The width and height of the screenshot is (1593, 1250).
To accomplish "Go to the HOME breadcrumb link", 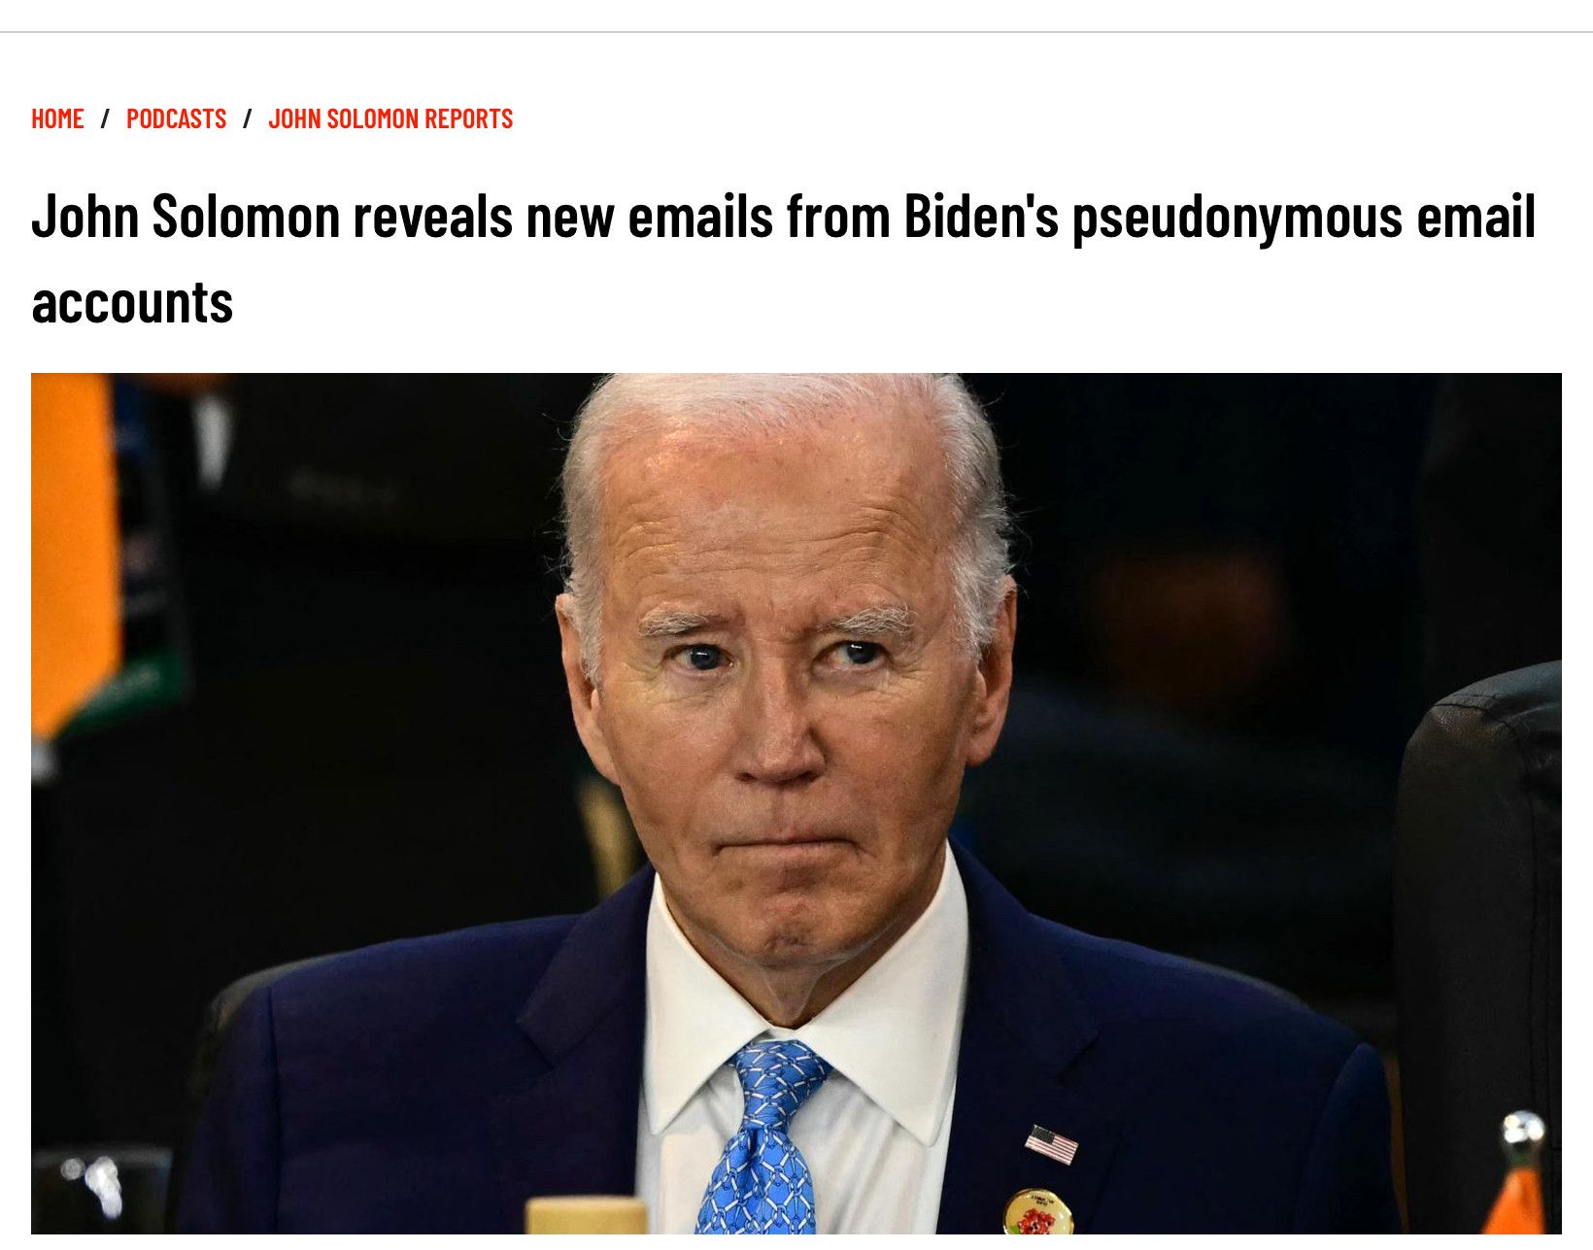I will click(57, 118).
